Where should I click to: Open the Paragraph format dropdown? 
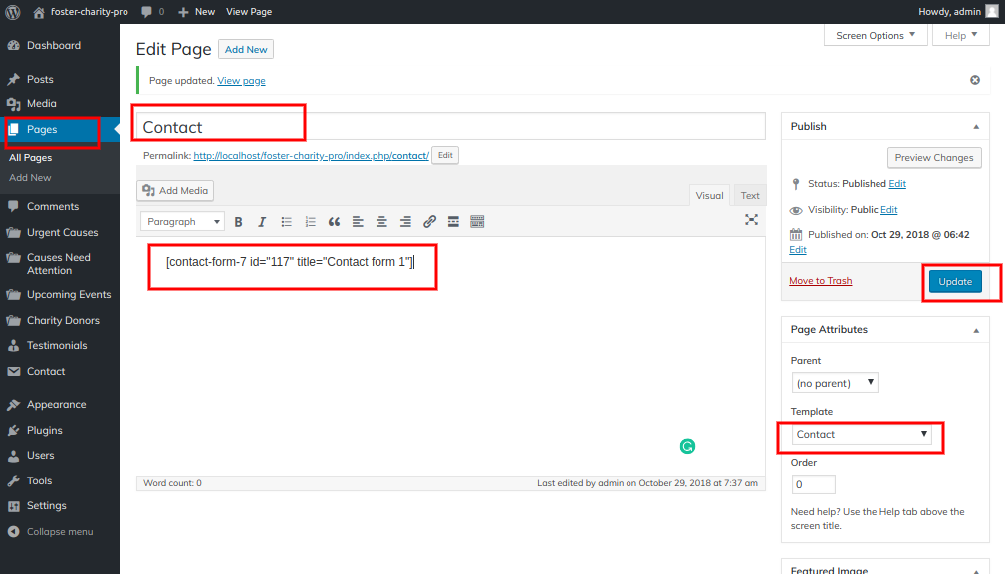coord(182,222)
